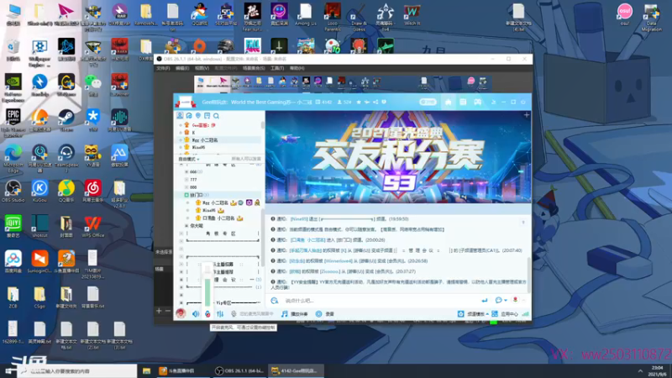Click the [Winnerloved] username link in notifications
The width and height of the screenshot is (672, 378).
coord(338,260)
